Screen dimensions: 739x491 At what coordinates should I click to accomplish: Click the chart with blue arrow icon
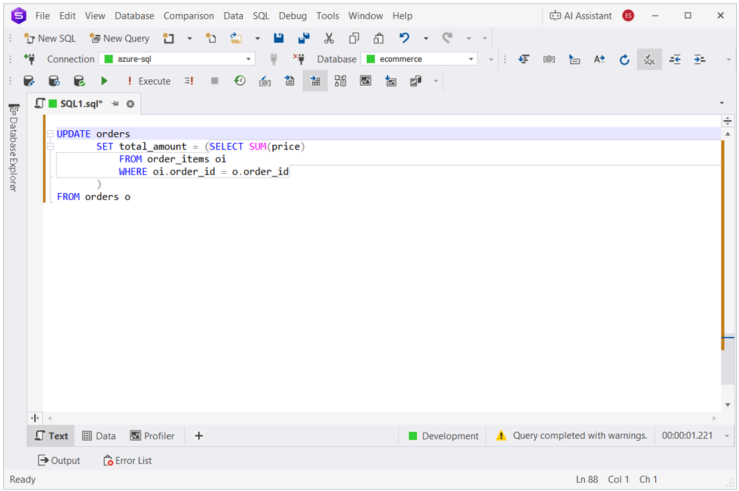(x=391, y=81)
